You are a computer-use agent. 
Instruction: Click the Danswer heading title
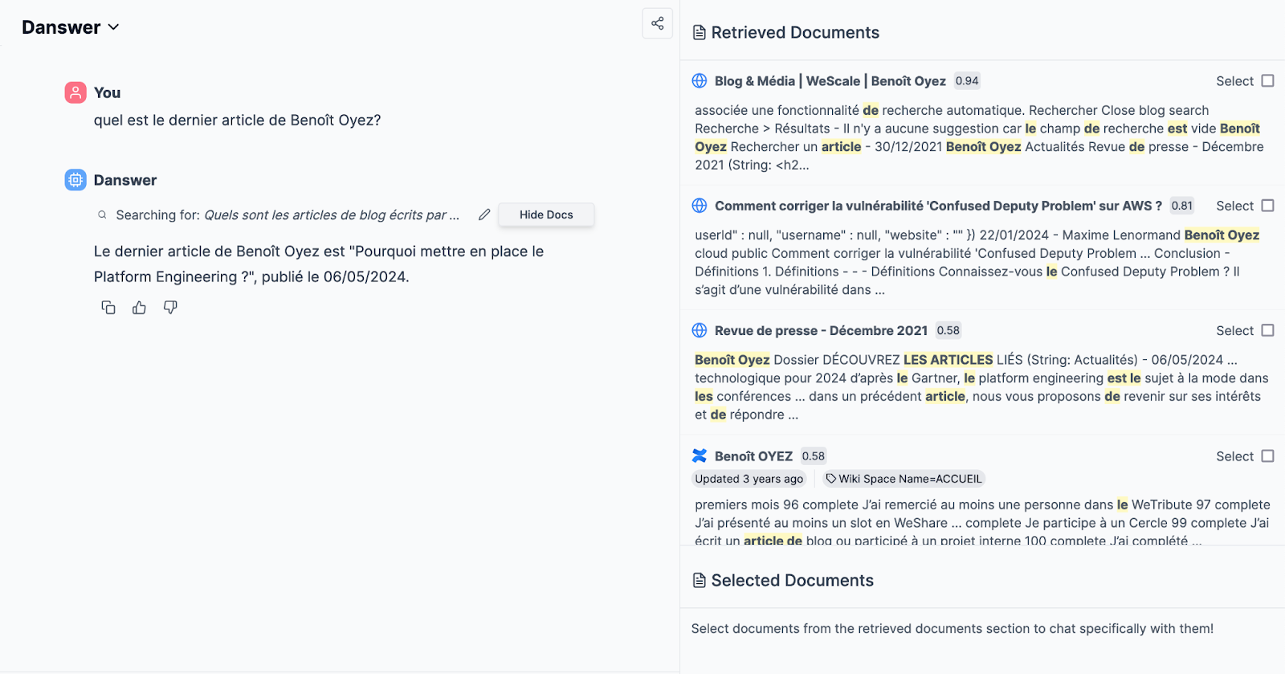tap(61, 27)
